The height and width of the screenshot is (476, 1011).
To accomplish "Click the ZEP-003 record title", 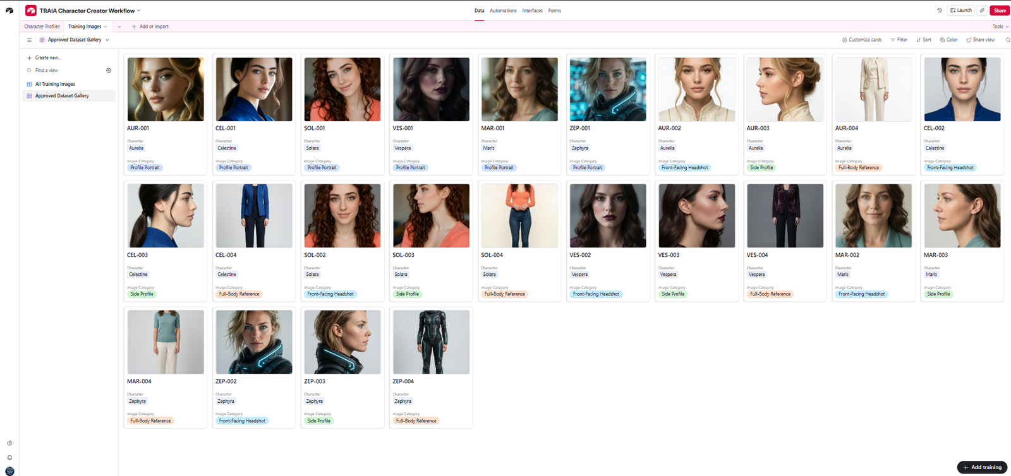I will 315,381.
